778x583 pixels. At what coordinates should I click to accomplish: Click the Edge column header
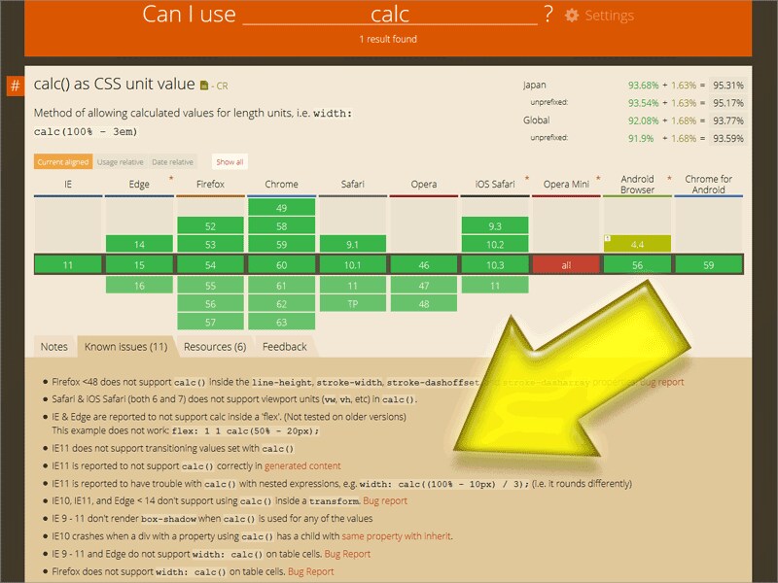pyautogui.click(x=139, y=185)
